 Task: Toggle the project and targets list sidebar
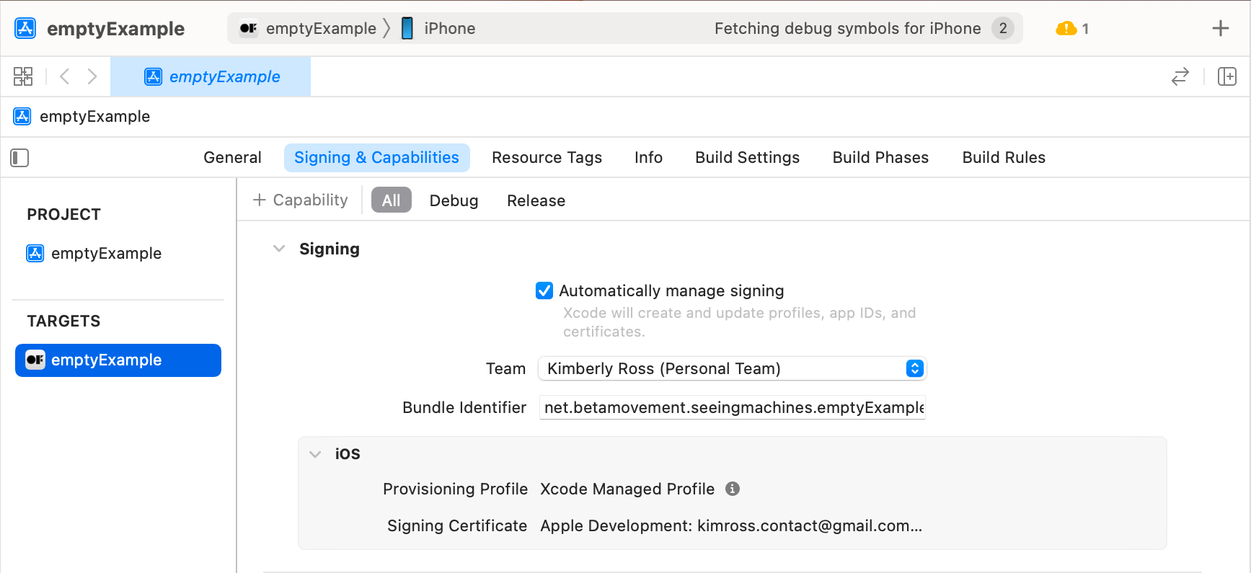click(x=19, y=158)
